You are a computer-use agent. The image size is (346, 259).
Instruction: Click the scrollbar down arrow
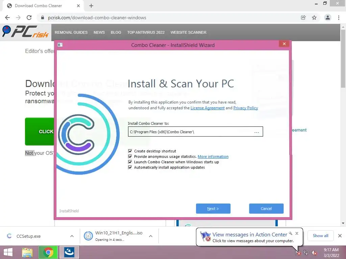[x=343, y=223]
